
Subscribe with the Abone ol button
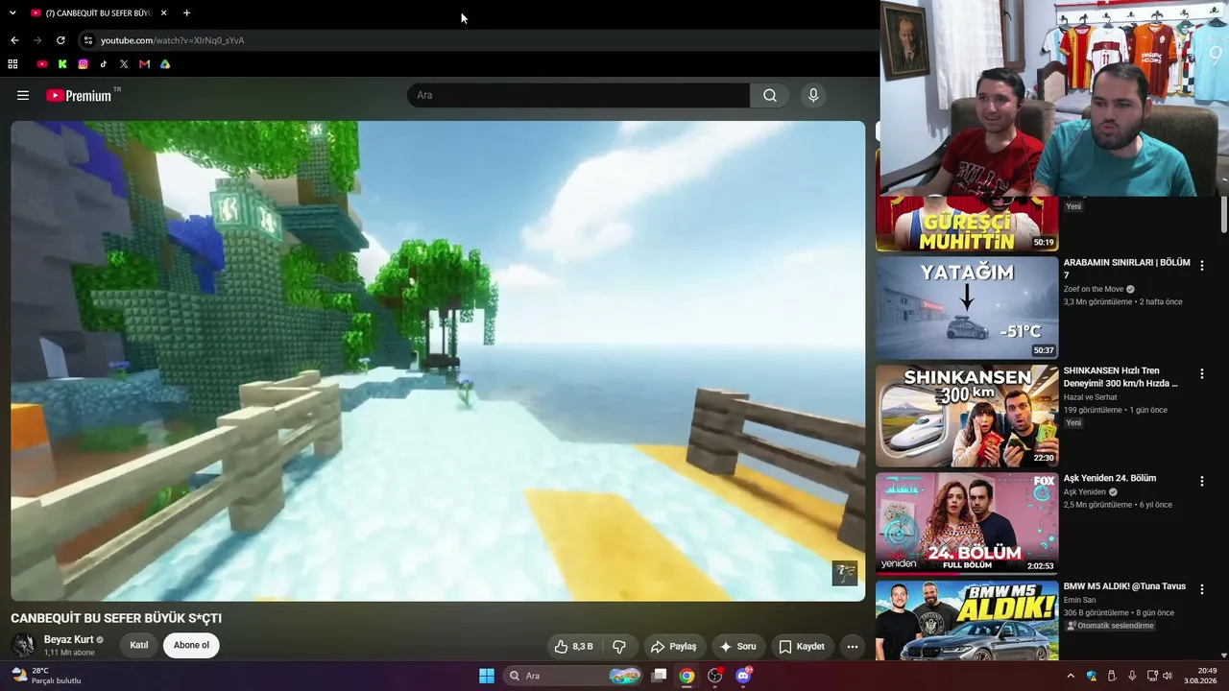191,646
